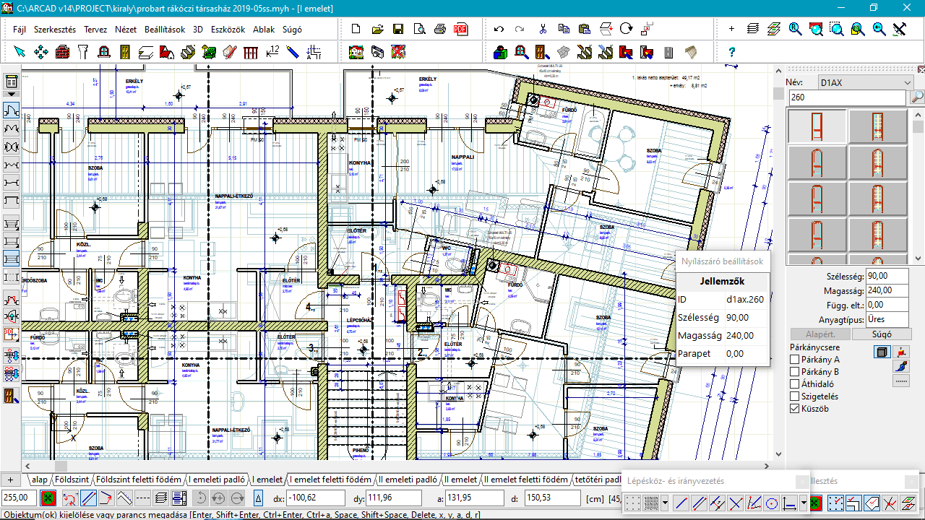This screenshot has width=925, height=520.
Task: Add a new floor tab with the plus button
Action: pos(11,480)
